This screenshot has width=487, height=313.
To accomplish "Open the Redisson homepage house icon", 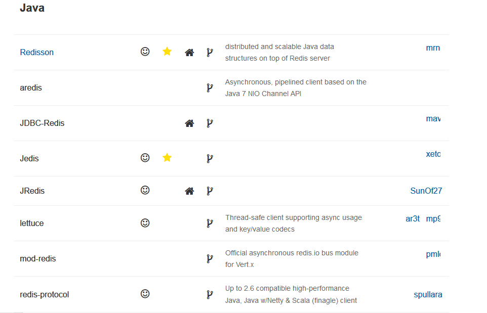I will point(189,52).
